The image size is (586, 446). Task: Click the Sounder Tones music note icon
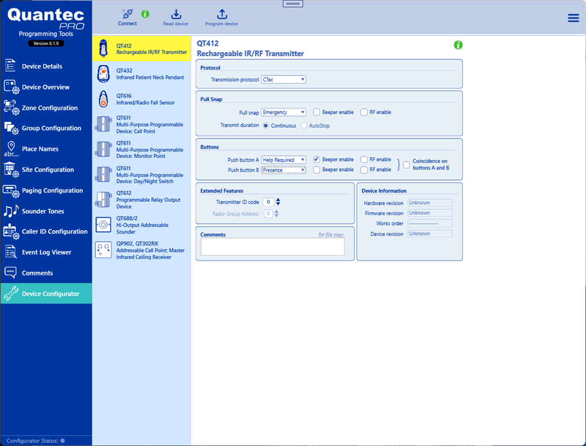[x=11, y=211]
